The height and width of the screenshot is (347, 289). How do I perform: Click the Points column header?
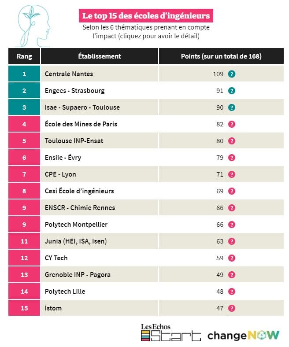coord(221,56)
